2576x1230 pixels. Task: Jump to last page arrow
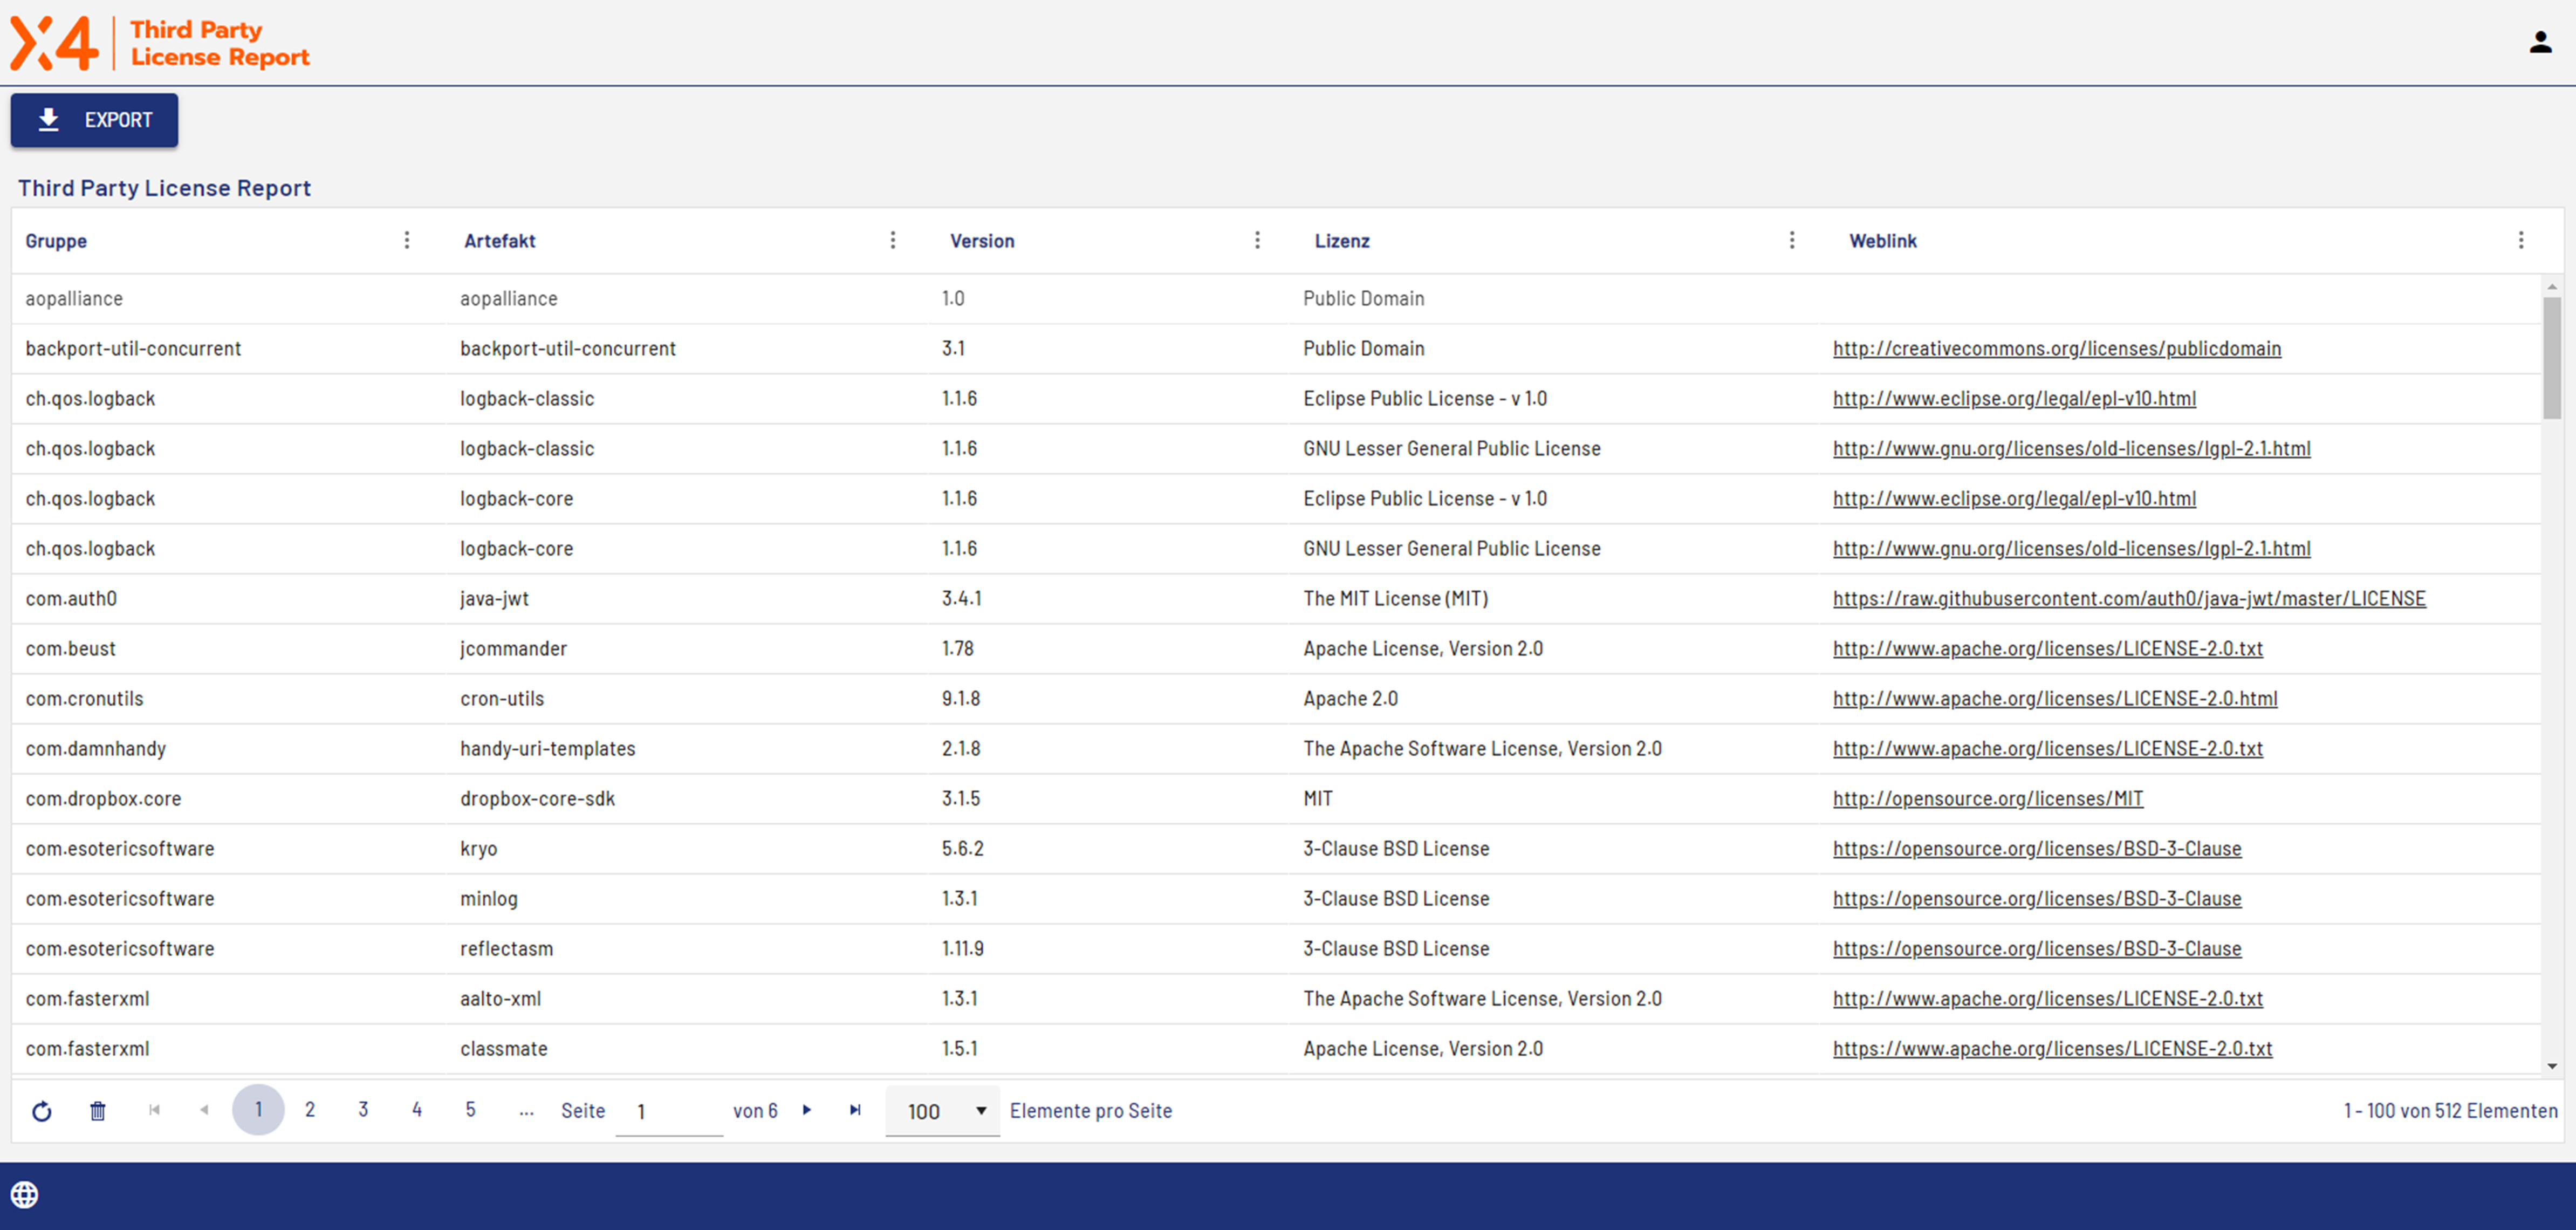pos(855,1110)
